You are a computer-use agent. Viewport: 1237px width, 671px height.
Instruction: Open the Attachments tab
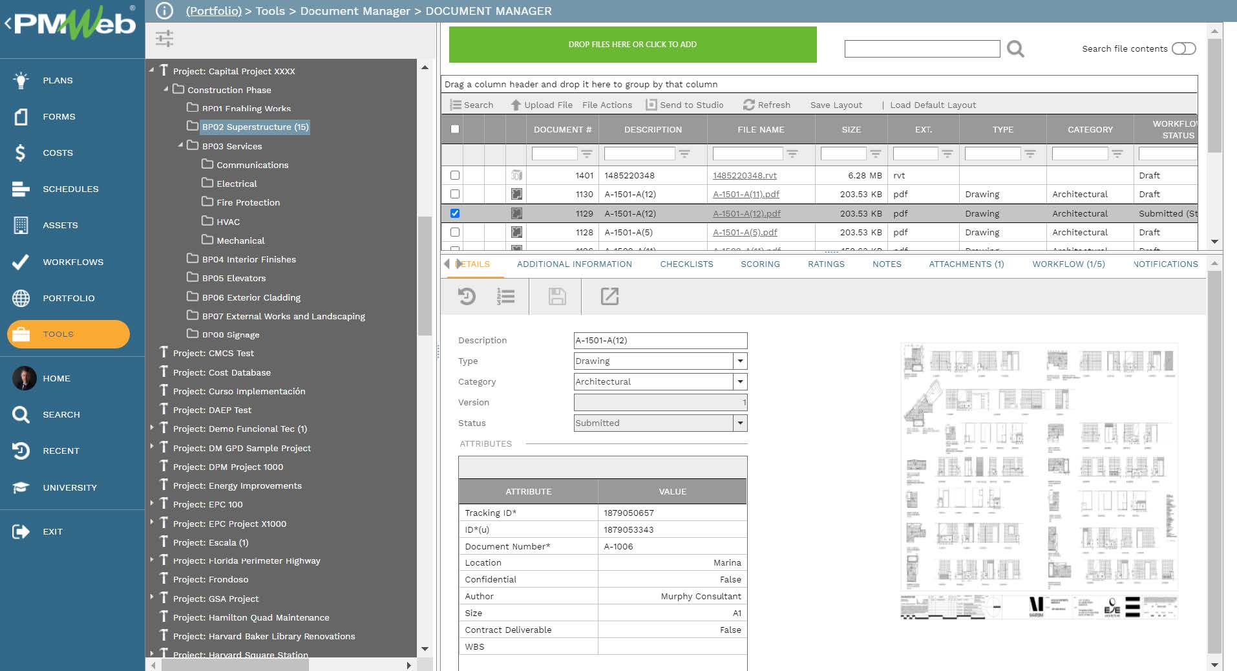pos(966,264)
